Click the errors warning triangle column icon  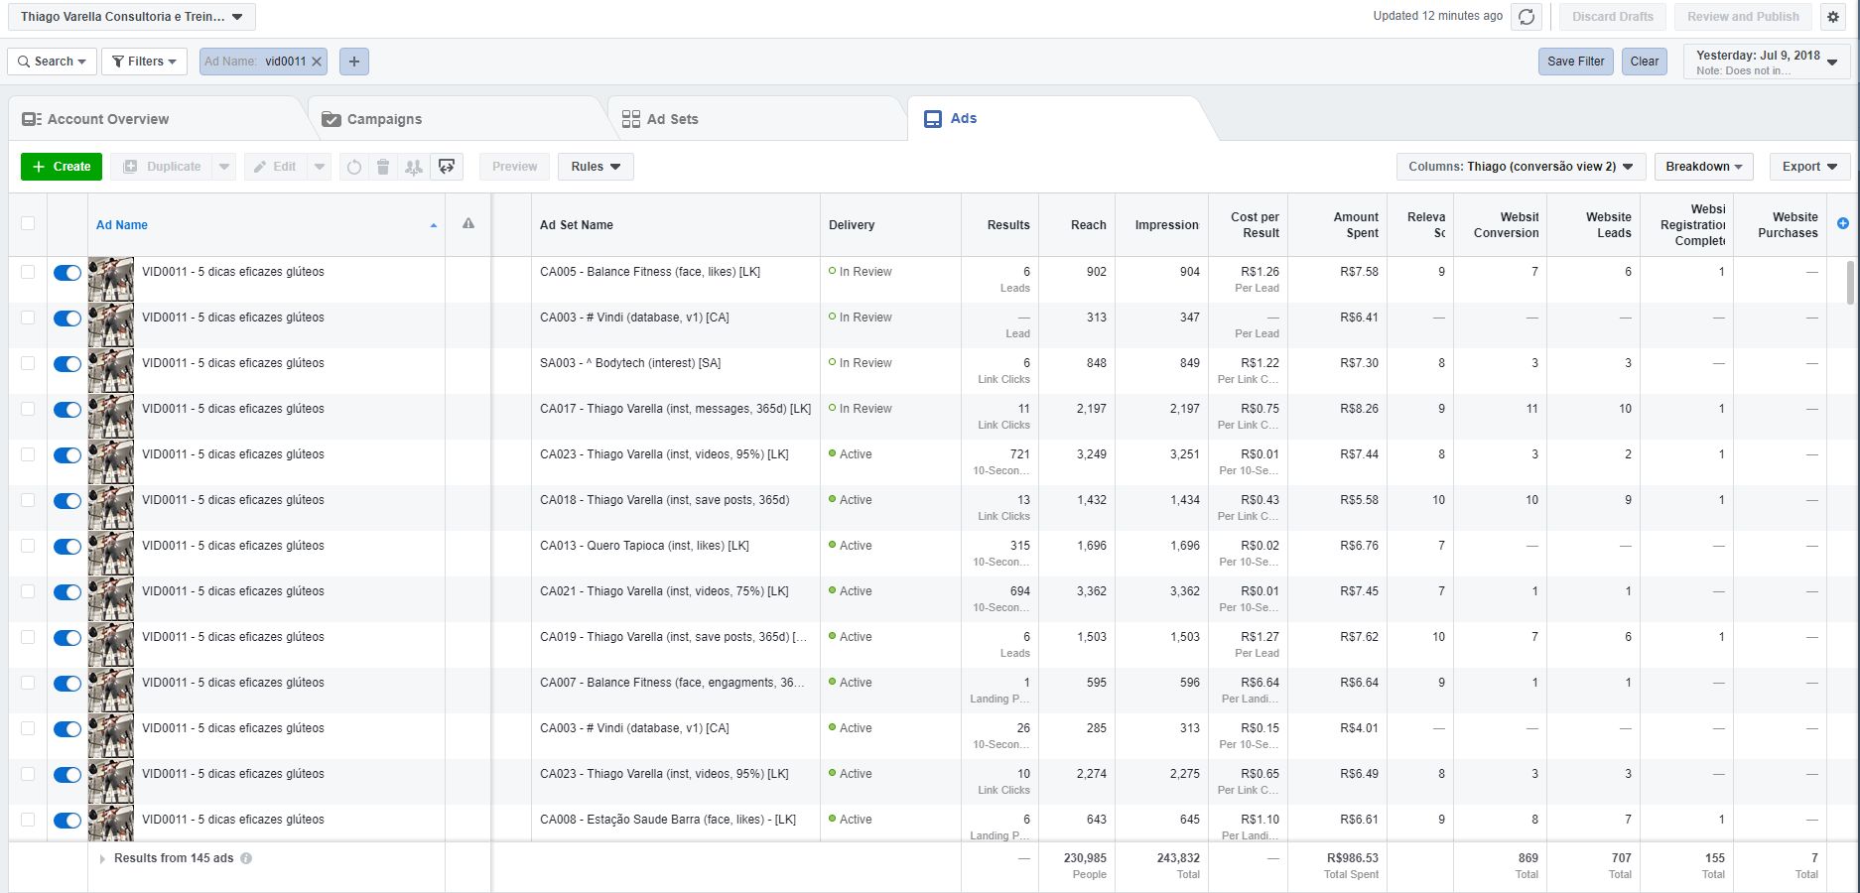(468, 224)
